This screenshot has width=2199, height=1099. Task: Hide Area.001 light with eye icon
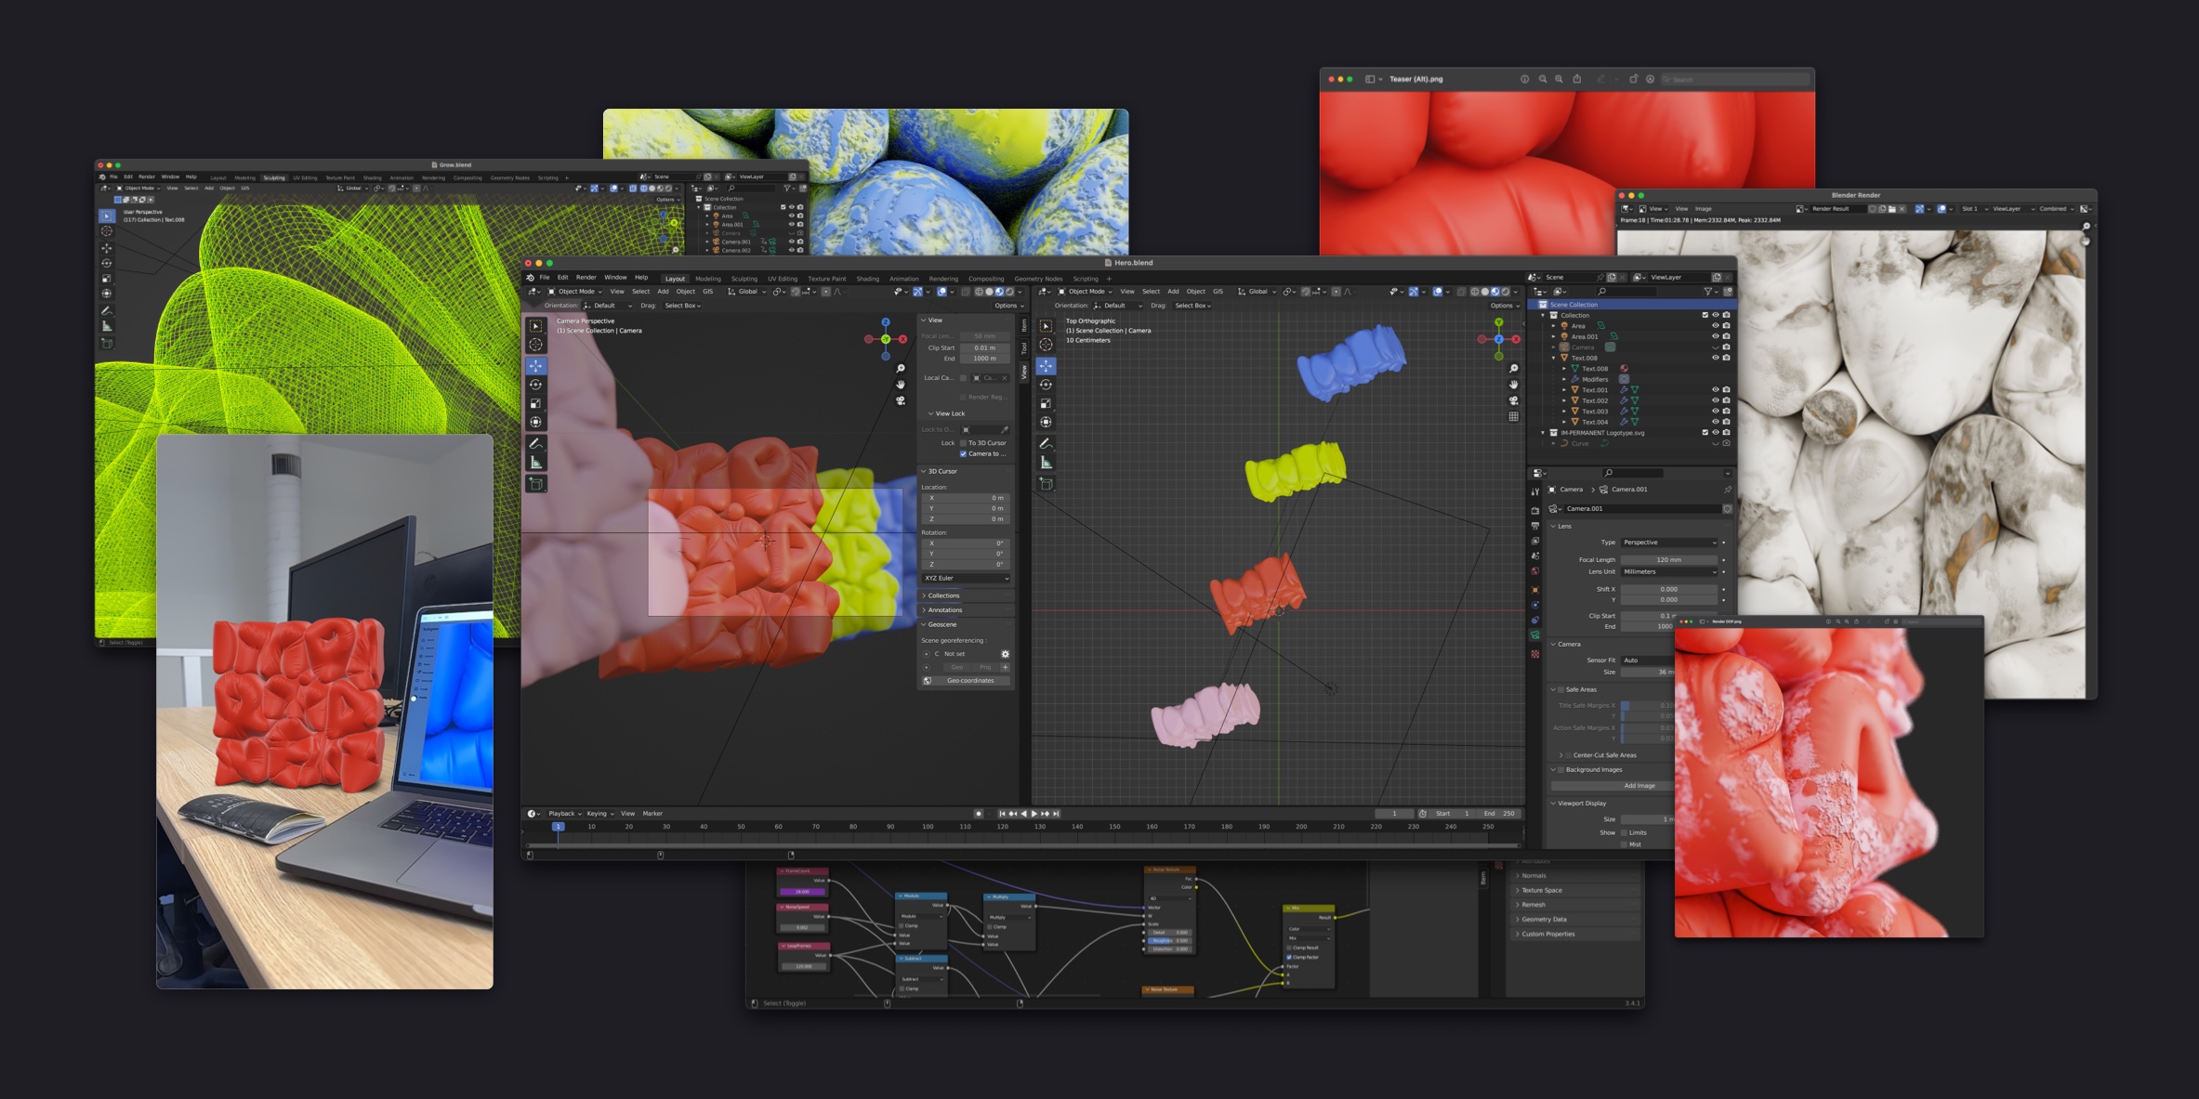[x=1716, y=336]
